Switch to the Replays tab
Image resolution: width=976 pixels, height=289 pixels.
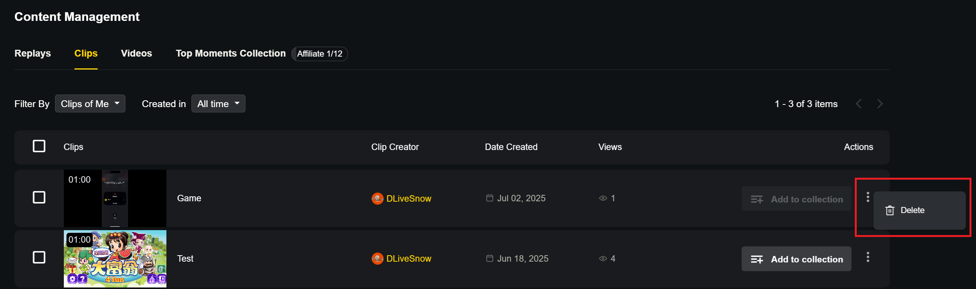[x=33, y=54]
